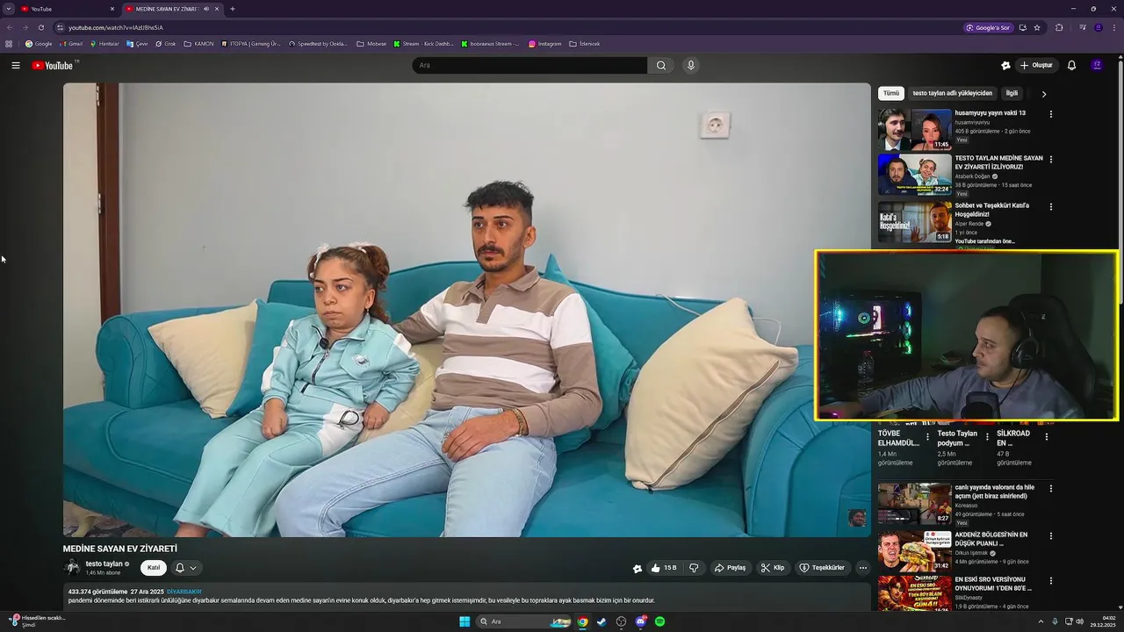Open the taskbar clock showing 04:02

coord(1102,621)
